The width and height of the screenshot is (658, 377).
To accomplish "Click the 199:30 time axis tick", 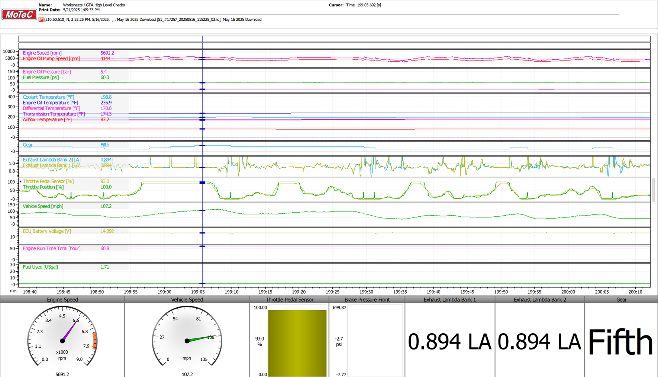I will (x=366, y=292).
